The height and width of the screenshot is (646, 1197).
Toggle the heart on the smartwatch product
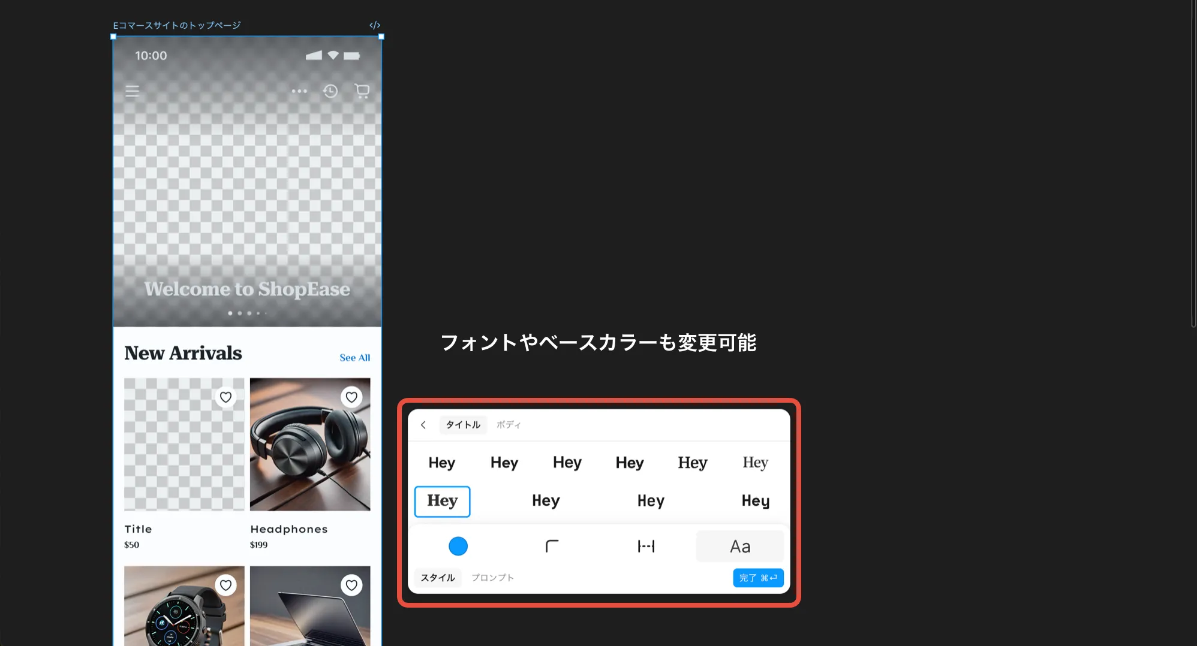(x=227, y=585)
